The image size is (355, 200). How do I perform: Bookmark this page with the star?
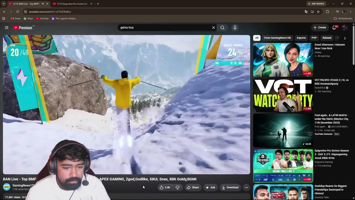318,12
